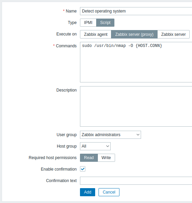Image resolution: width=192 pixels, height=203 pixels.
Task: Open the User group dropdown
Action: (x=110, y=135)
